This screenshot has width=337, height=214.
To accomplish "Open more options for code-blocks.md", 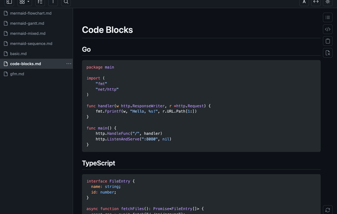I will (68, 64).
